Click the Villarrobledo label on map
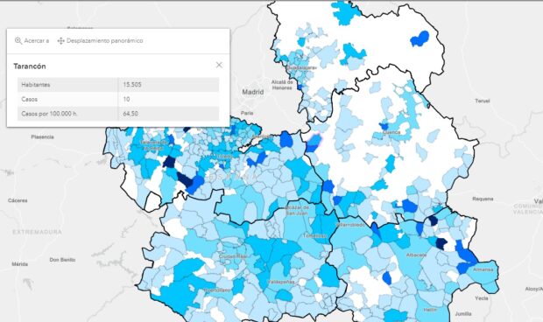543x322 pixels. pos(350,225)
